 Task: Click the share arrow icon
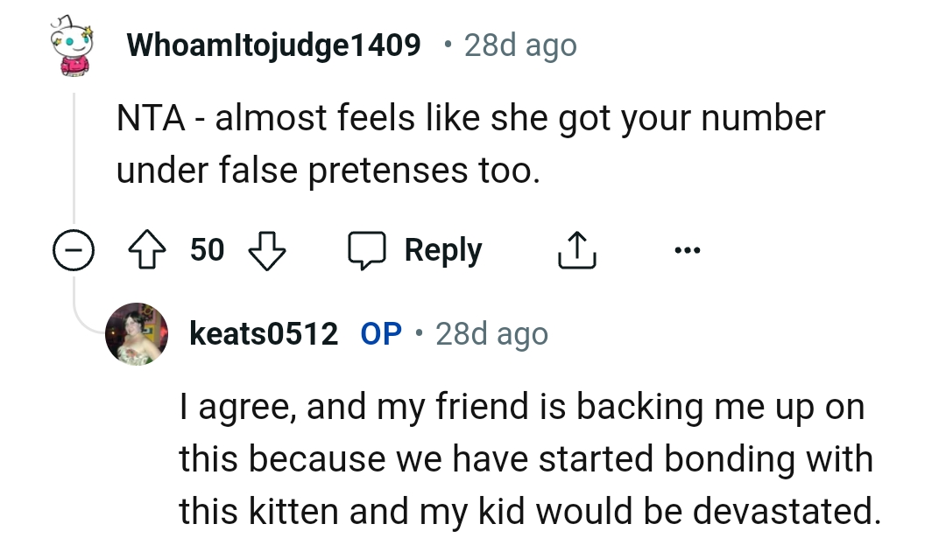click(575, 249)
